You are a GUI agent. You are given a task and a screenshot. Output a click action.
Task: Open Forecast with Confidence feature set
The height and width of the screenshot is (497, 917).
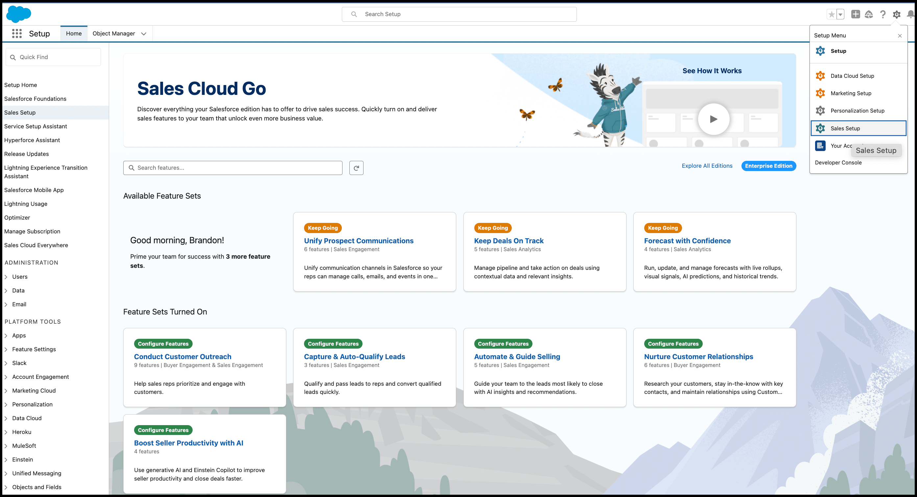point(687,241)
